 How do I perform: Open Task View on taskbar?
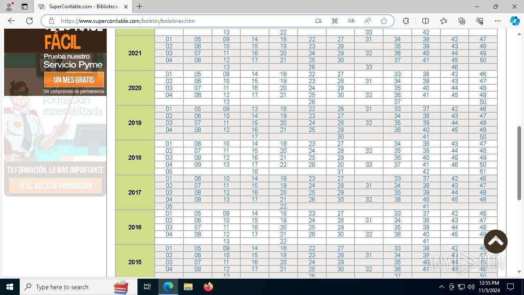(147, 287)
